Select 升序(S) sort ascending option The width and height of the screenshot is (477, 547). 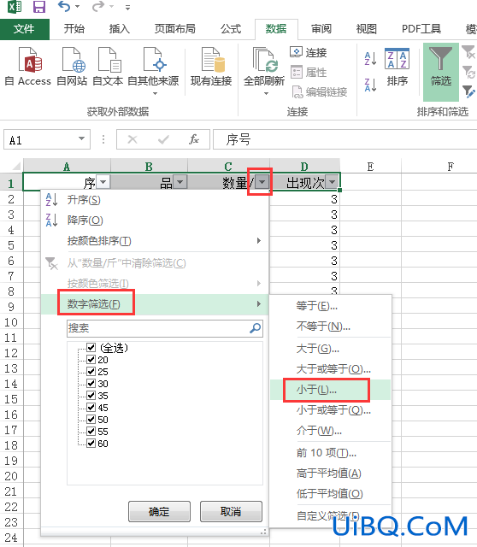155,200
